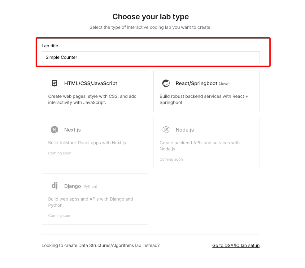Click the '(Java)' tag beside React/Springboot
The width and height of the screenshot is (305, 268).
click(224, 84)
